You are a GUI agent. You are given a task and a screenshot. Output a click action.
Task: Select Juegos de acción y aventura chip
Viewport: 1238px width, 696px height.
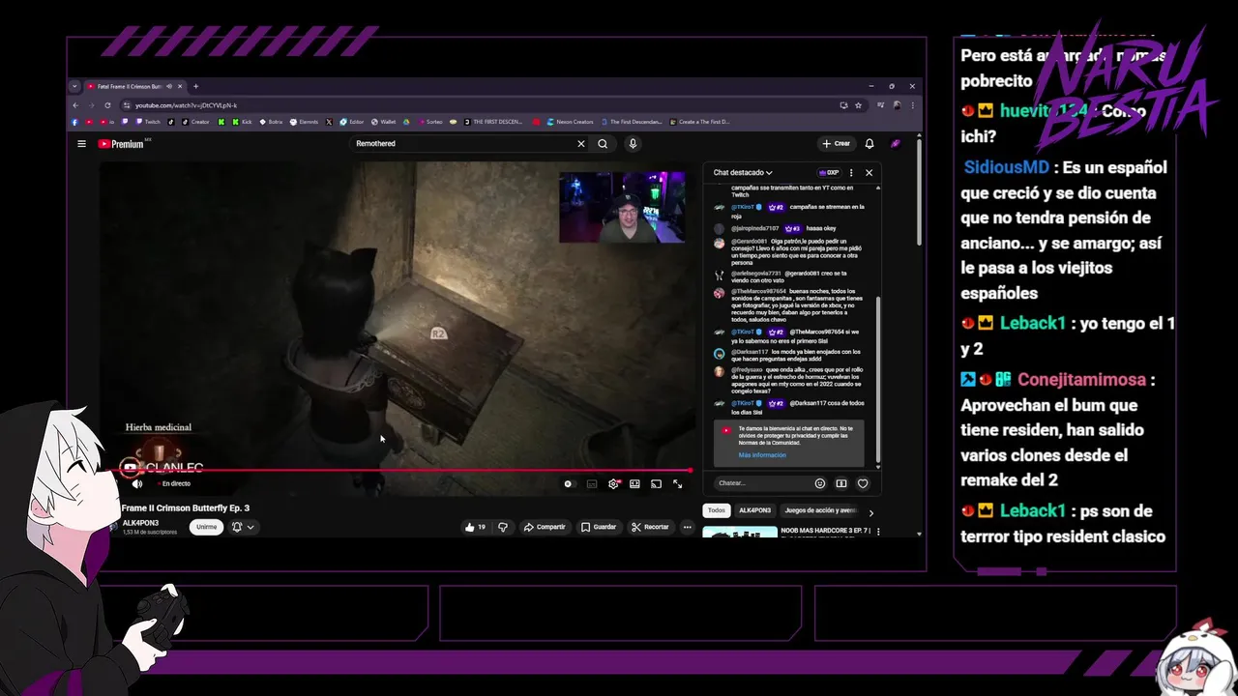pos(821,510)
